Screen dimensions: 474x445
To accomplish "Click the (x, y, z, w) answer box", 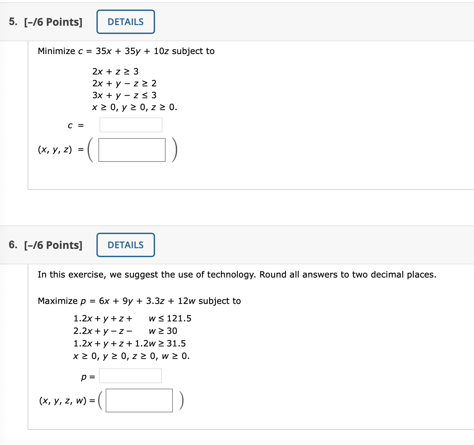I will [139, 401].
